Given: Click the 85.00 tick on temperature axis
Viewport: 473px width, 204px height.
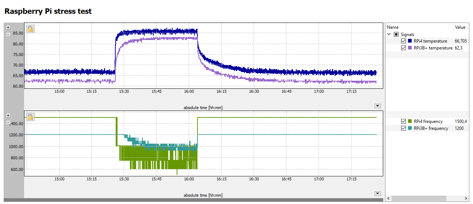Looking at the screenshot, I should pos(18,33).
